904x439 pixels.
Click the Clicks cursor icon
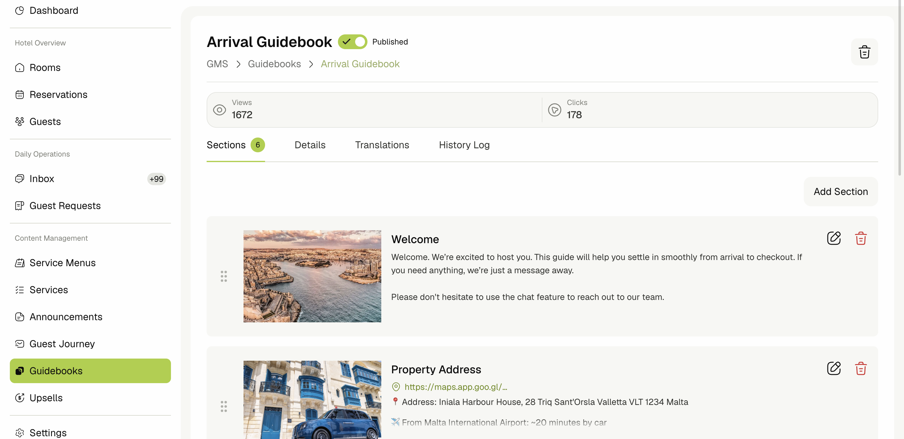click(x=554, y=110)
